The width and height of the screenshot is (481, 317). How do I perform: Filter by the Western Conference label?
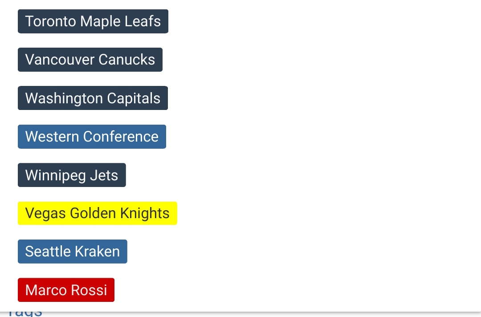click(x=92, y=137)
